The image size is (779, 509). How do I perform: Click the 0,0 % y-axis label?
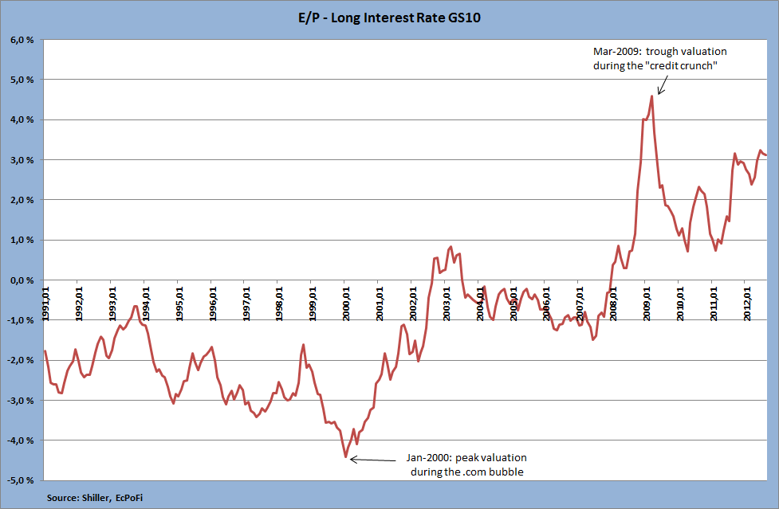[22, 280]
